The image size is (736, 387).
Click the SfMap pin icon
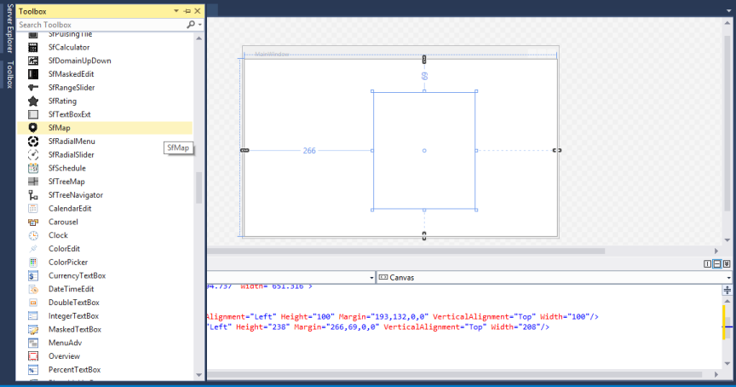(x=33, y=128)
